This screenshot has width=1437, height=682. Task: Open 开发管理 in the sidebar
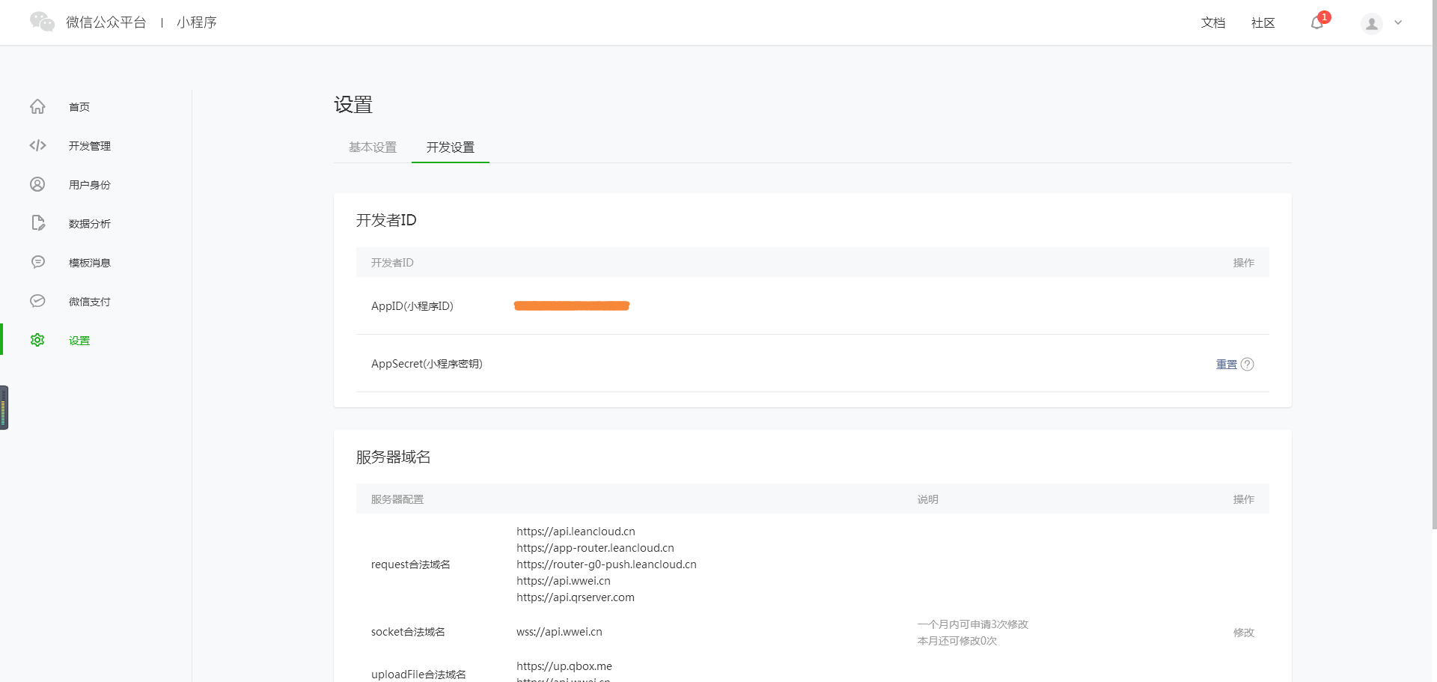[90, 146]
